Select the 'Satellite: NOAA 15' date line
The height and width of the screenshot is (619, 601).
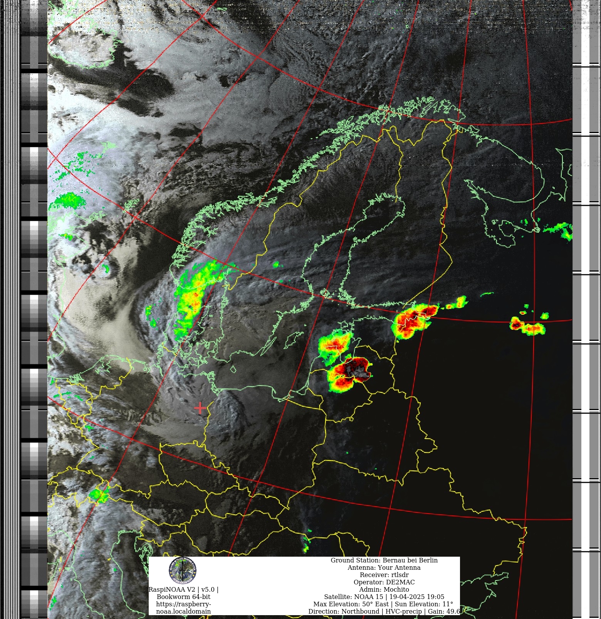(384, 597)
